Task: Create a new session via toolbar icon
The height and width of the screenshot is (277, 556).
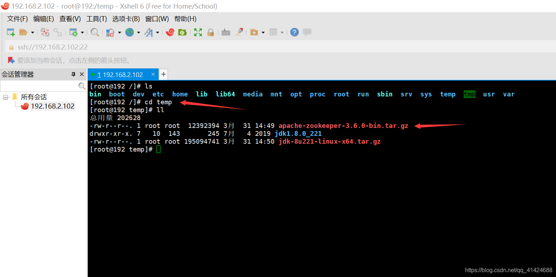Action: 11,32
